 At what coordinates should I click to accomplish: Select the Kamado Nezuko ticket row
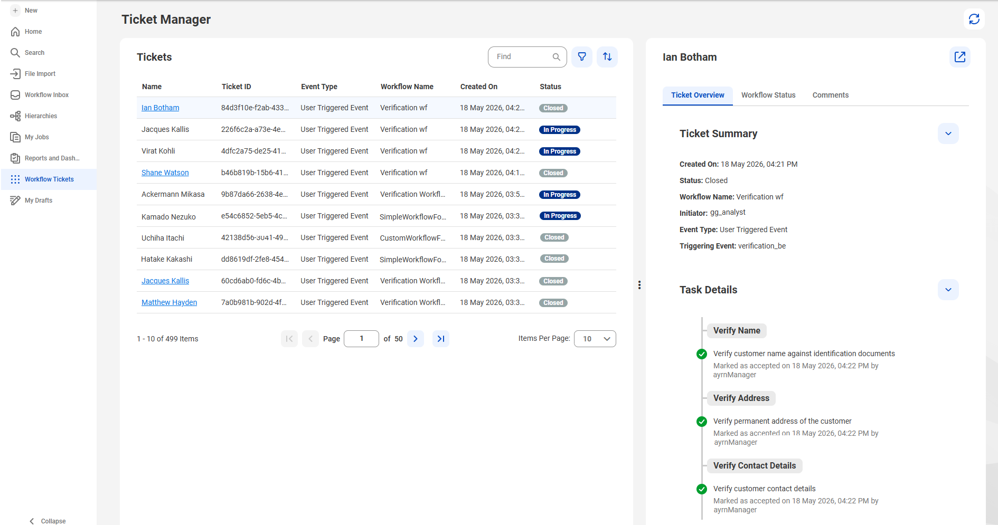(376, 216)
